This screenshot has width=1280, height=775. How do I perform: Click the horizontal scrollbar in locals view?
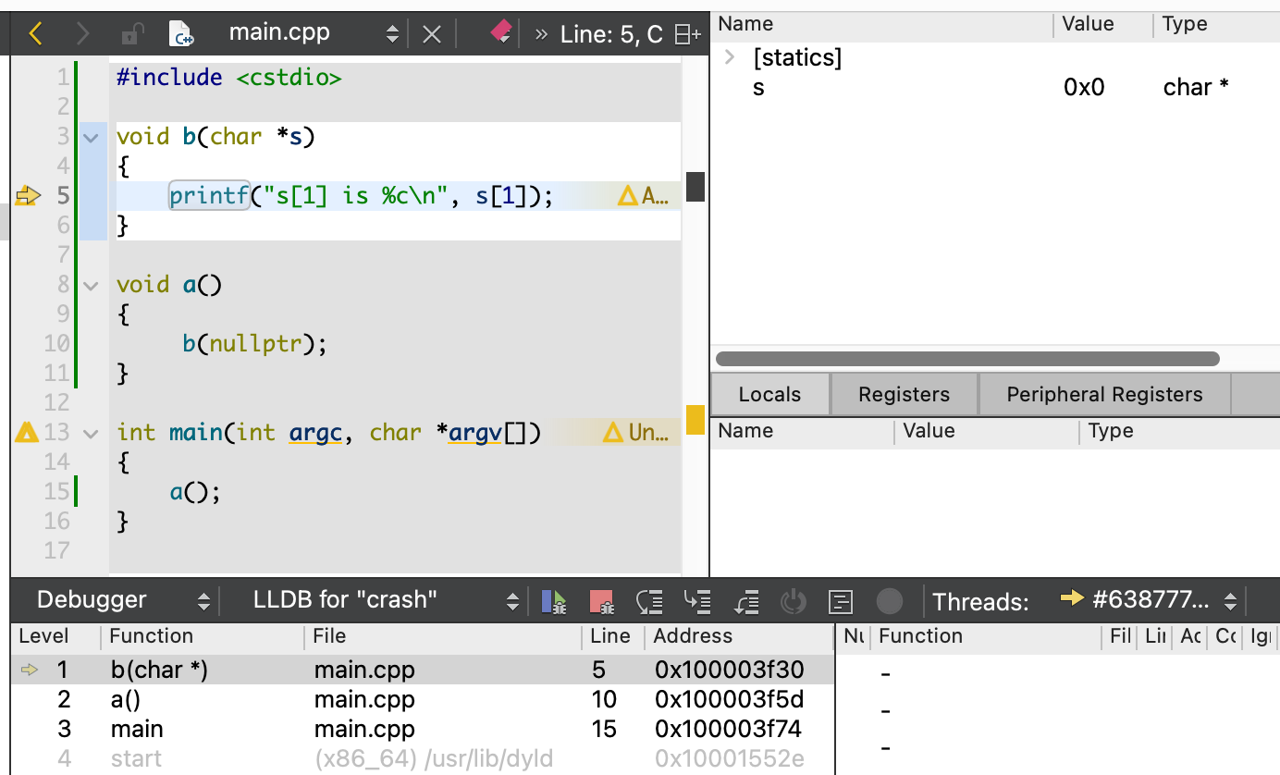point(967,359)
